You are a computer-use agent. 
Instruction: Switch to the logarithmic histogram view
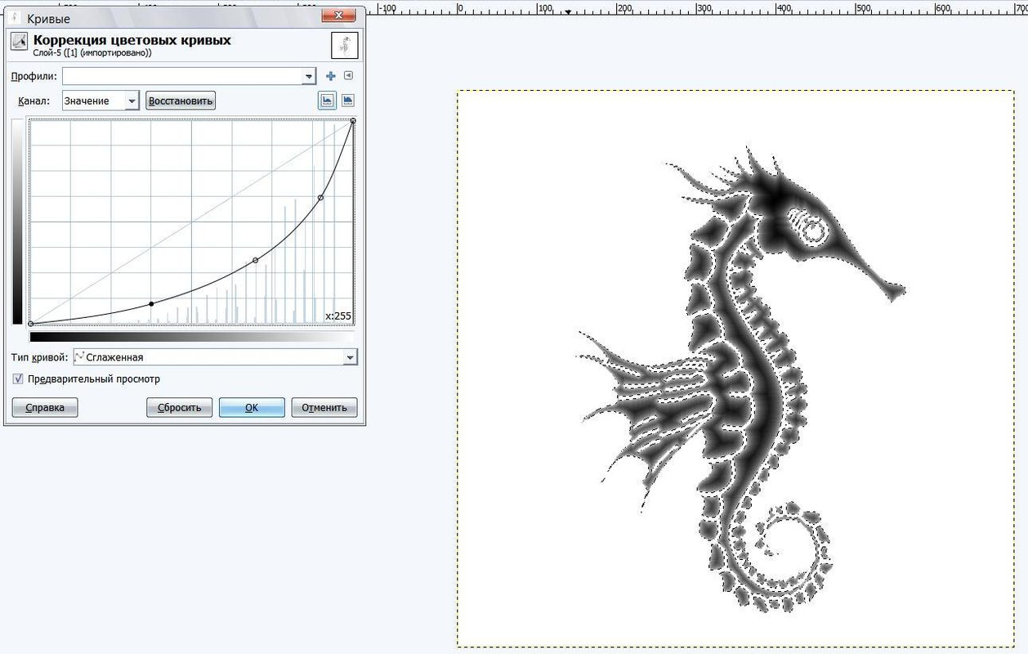coord(348,101)
